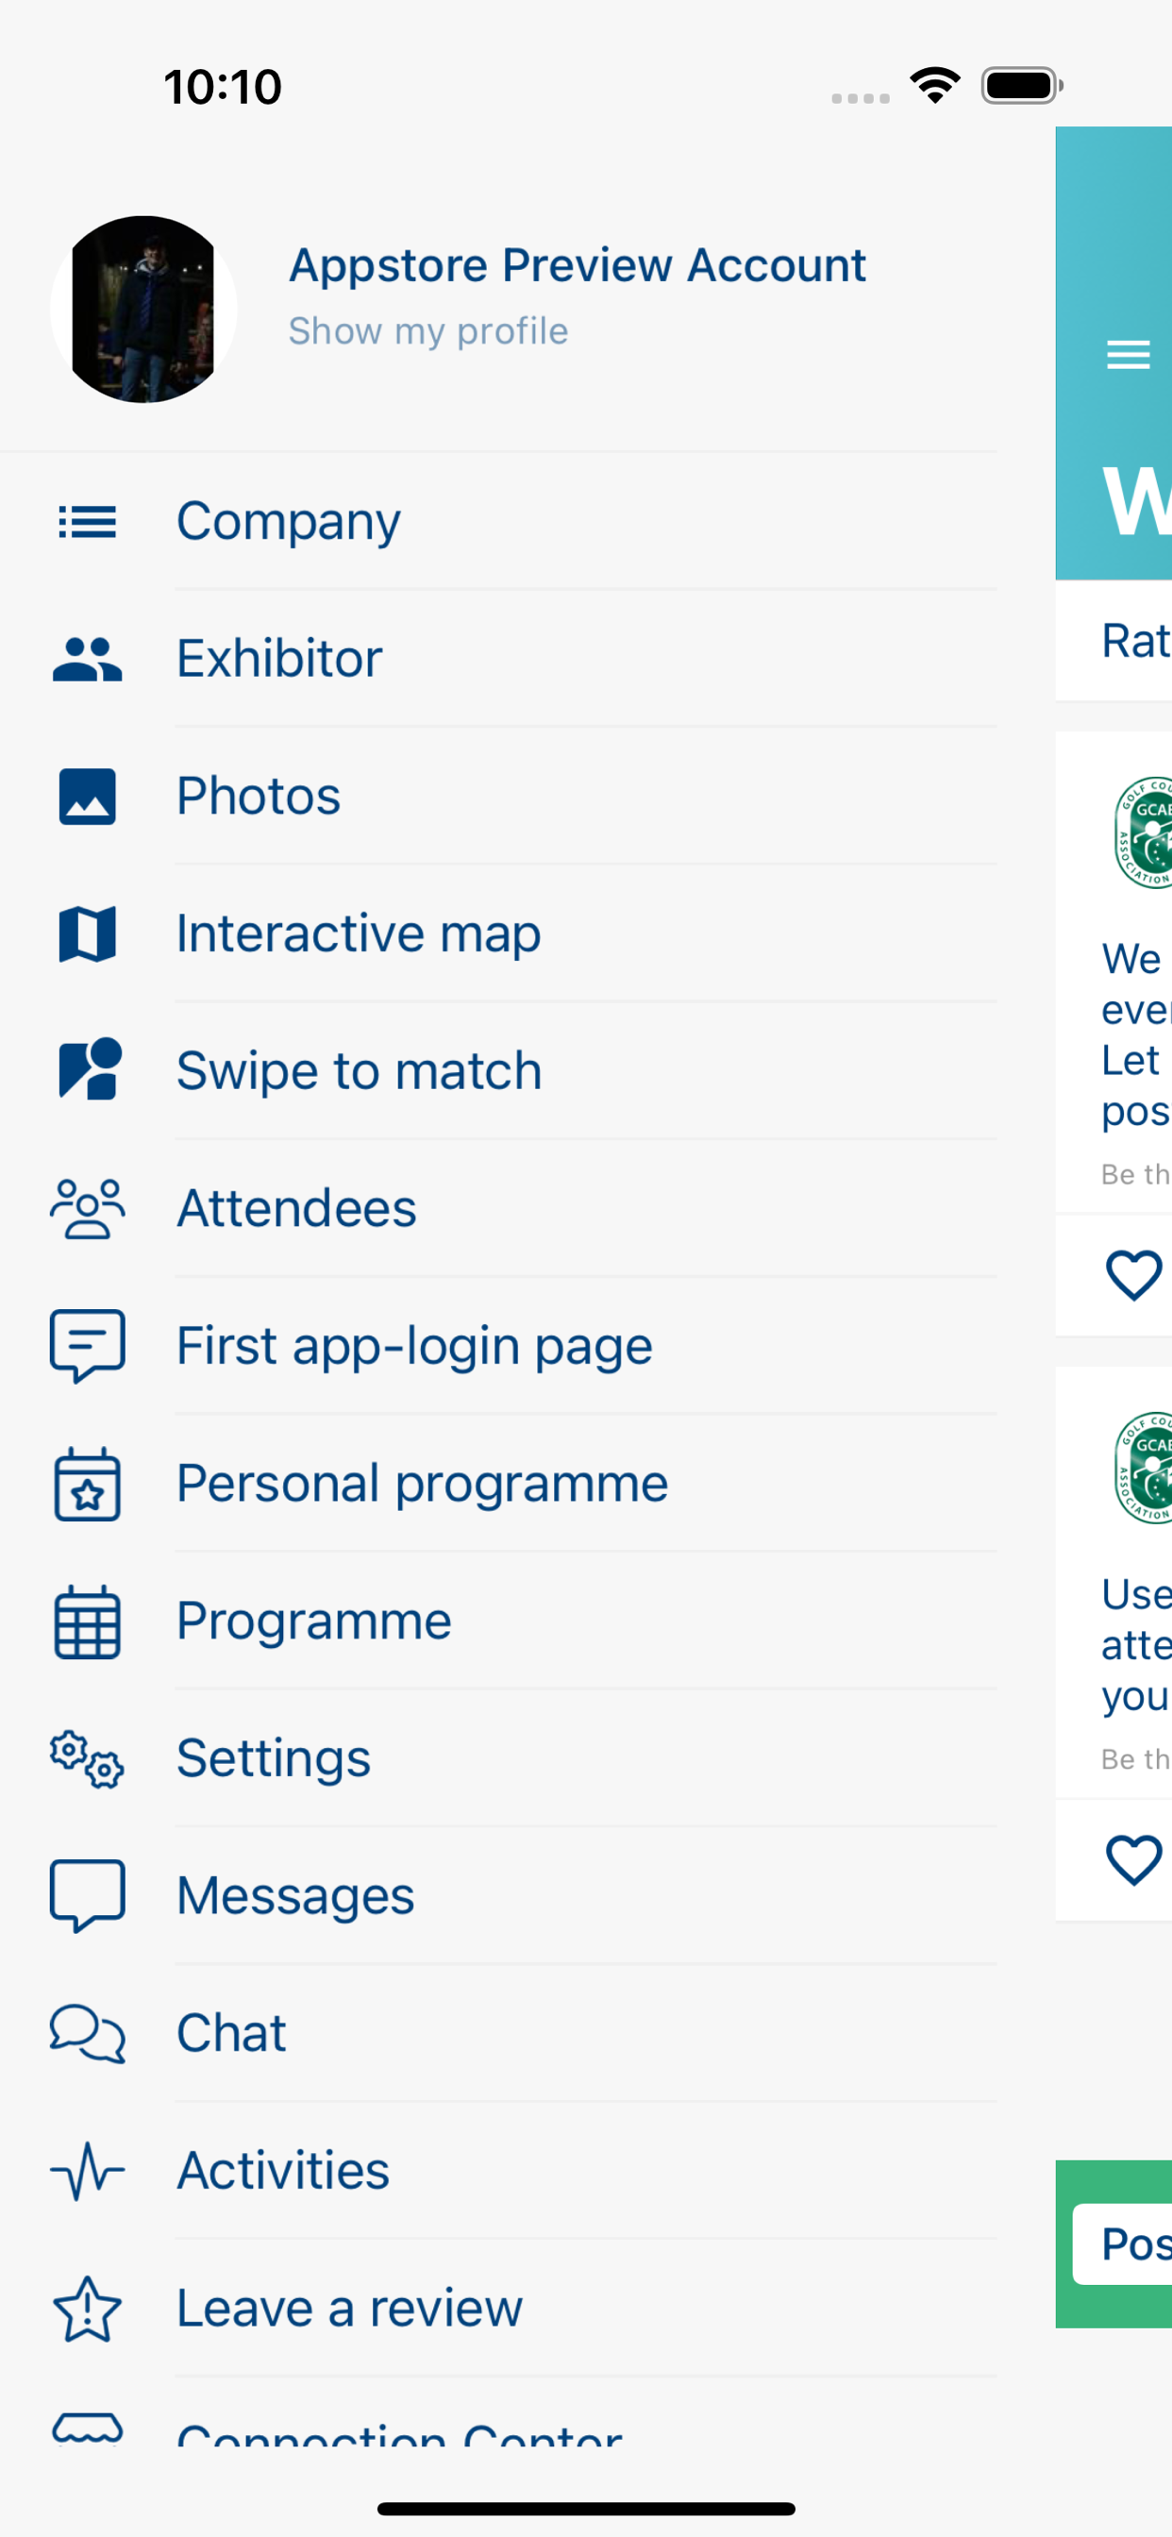Tap the Activities pulse icon
The image size is (1172, 2537).
click(x=87, y=2171)
